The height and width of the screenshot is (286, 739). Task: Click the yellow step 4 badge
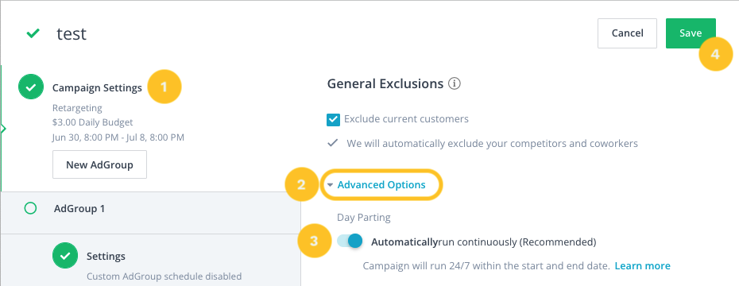715,54
